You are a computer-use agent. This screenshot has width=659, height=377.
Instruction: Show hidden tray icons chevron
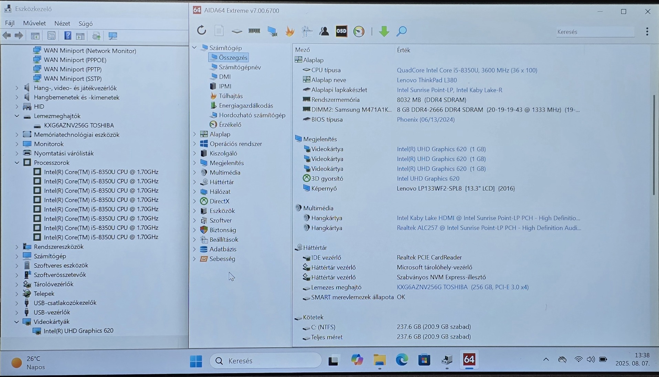point(546,359)
